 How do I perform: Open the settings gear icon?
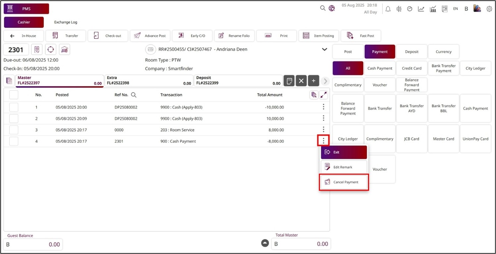click(x=489, y=9)
